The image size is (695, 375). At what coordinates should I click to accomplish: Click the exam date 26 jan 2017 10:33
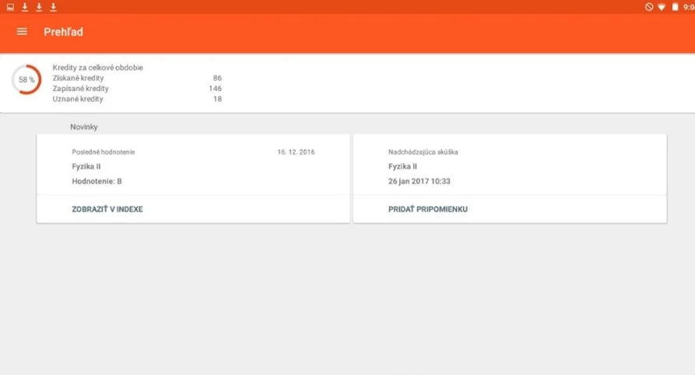(419, 181)
